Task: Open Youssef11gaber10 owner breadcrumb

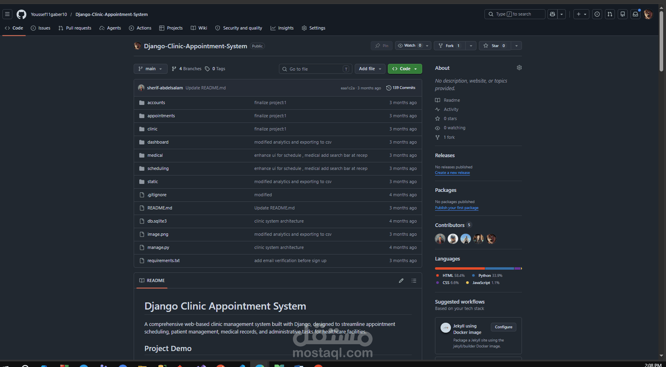Action: point(49,14)
